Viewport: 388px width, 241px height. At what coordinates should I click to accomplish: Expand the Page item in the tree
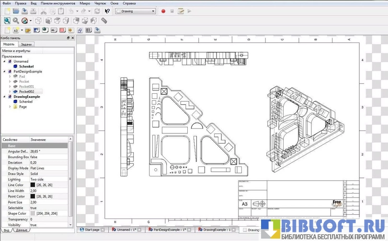[10, 107]
